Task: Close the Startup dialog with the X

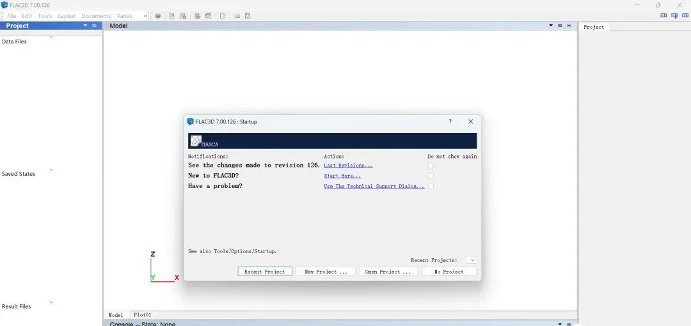Action: [471, 121]
